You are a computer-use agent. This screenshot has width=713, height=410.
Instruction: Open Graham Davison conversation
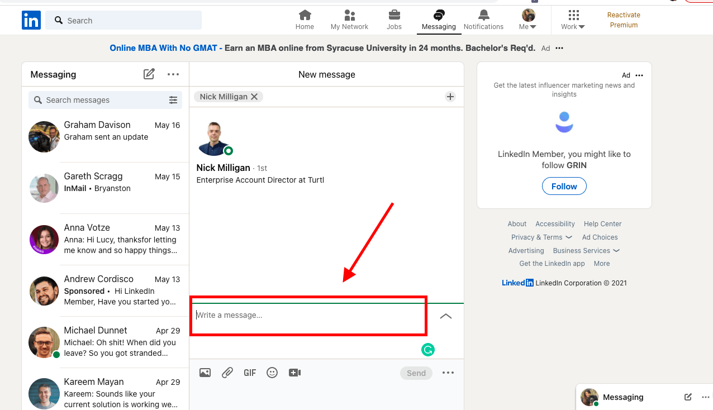click(x=105, y=137)
